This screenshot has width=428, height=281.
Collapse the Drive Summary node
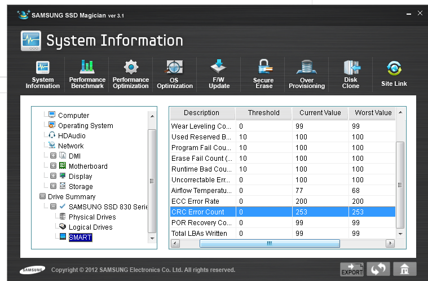pos(43,197)
